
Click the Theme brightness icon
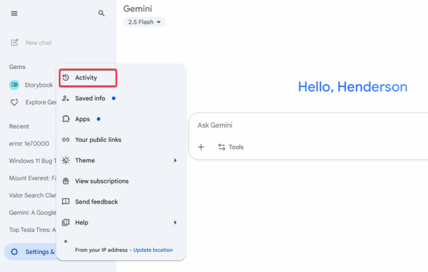pos(66,160)
